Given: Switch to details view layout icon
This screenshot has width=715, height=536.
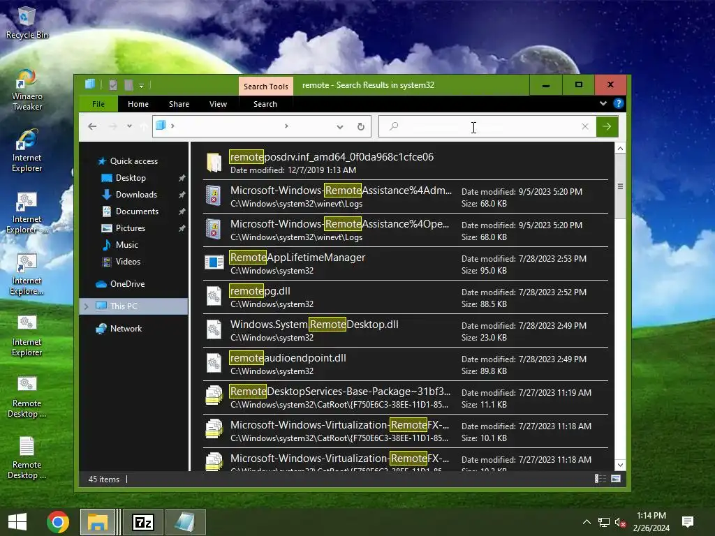Looking at the screenshot, I should 600,478.
